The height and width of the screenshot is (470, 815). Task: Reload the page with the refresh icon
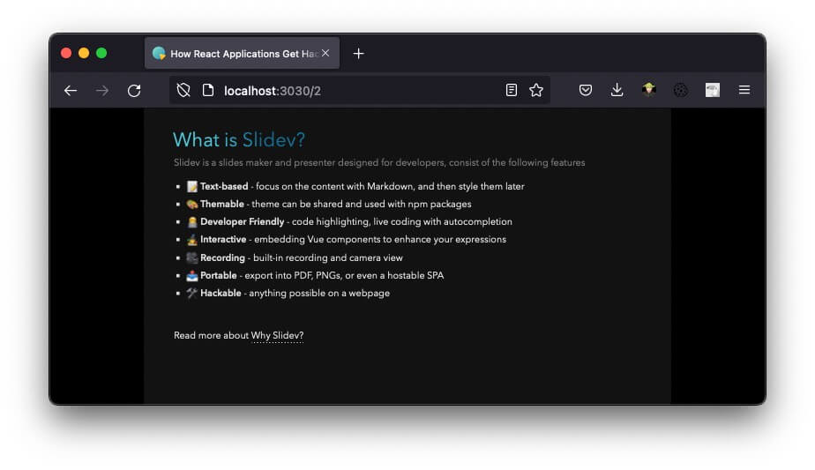click(x=134, y=91)
